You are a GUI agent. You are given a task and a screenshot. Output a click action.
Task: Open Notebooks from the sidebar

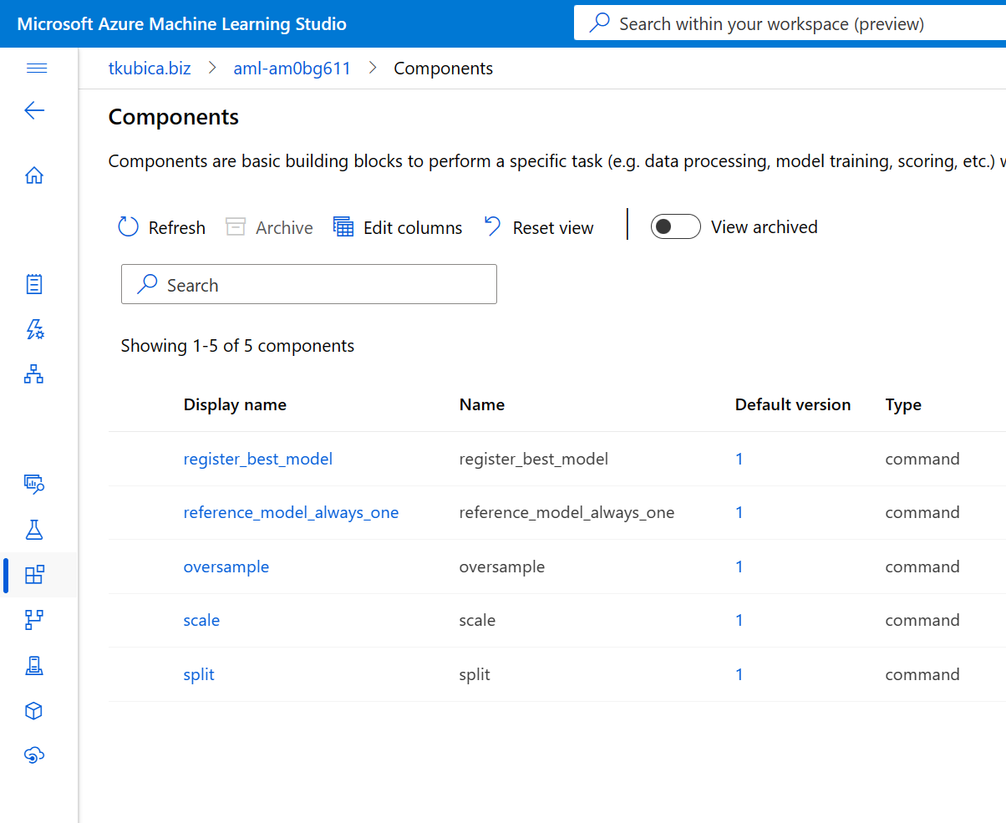pos(34,284)
